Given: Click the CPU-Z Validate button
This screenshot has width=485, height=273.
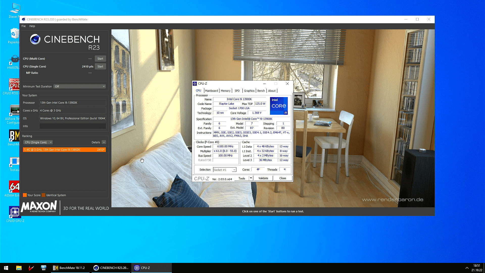Looking at the screenshot, I should [x=263, y=178].
